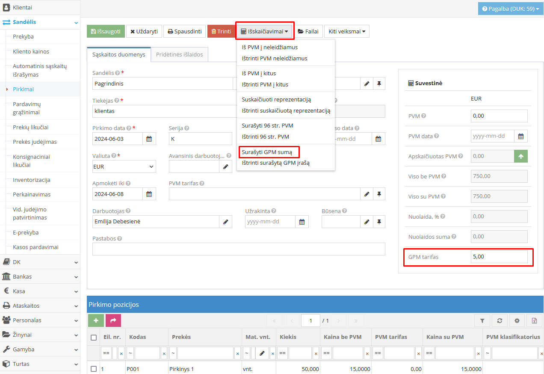Click the pin icon beside Sandėlis field

pyautogui.click(x=379, y=84)
